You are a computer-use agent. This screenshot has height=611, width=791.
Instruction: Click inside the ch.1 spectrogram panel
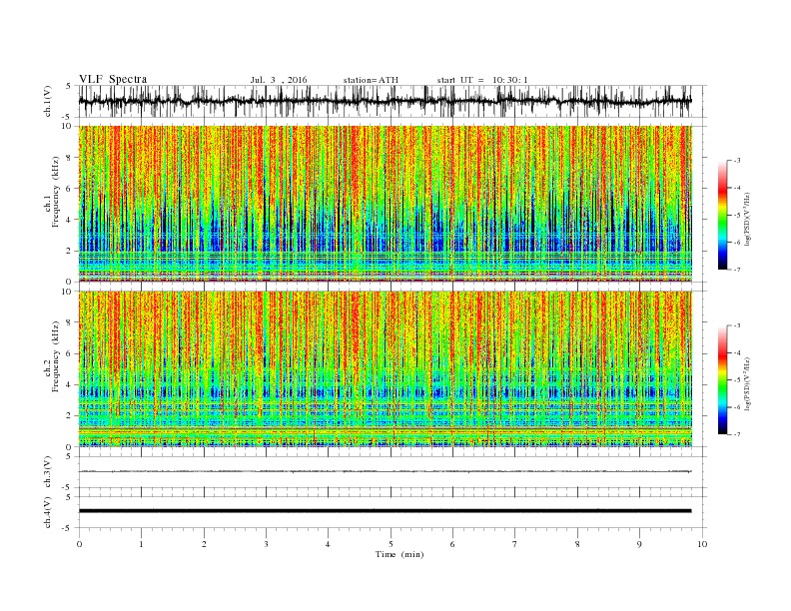point(385,204)
